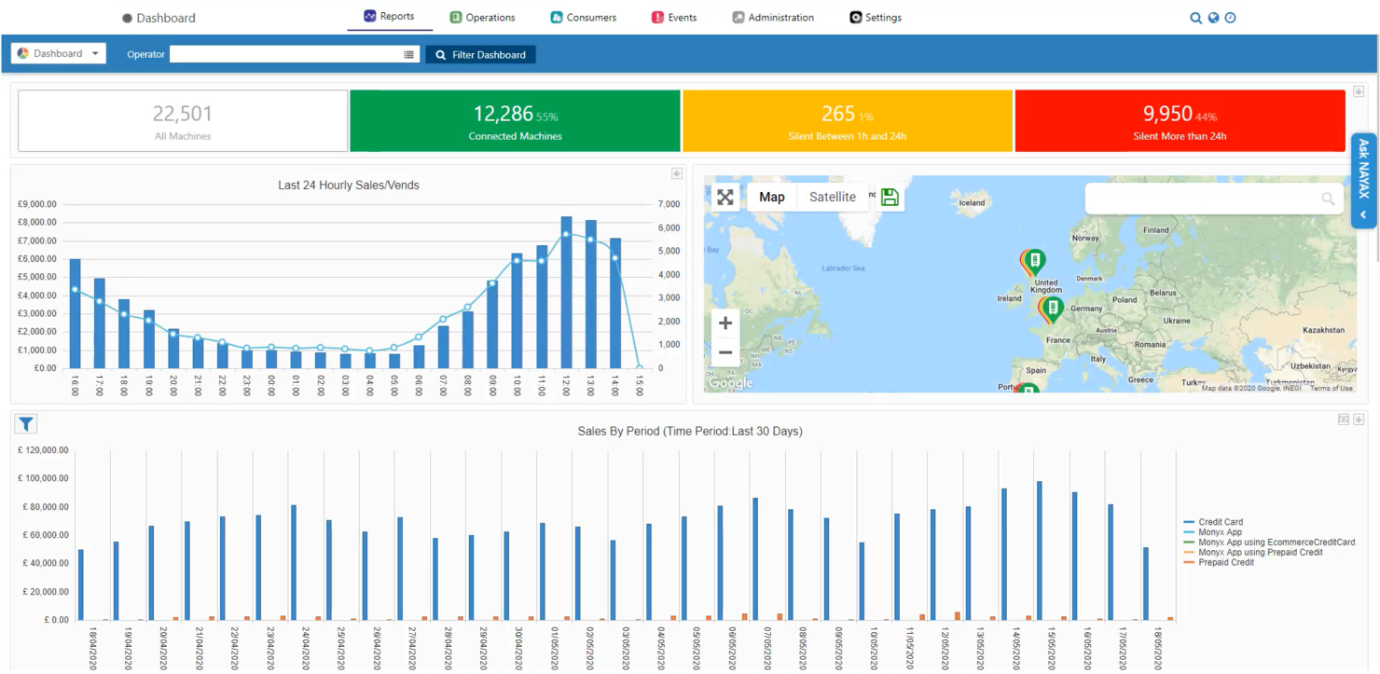This screenshot has width=1380, height=674.
Task: Open the Dashboard dropdown menu
Action: [58, 53]
